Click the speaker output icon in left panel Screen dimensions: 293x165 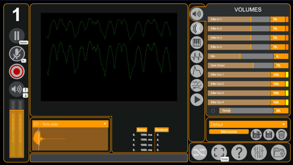click(16, 89)
